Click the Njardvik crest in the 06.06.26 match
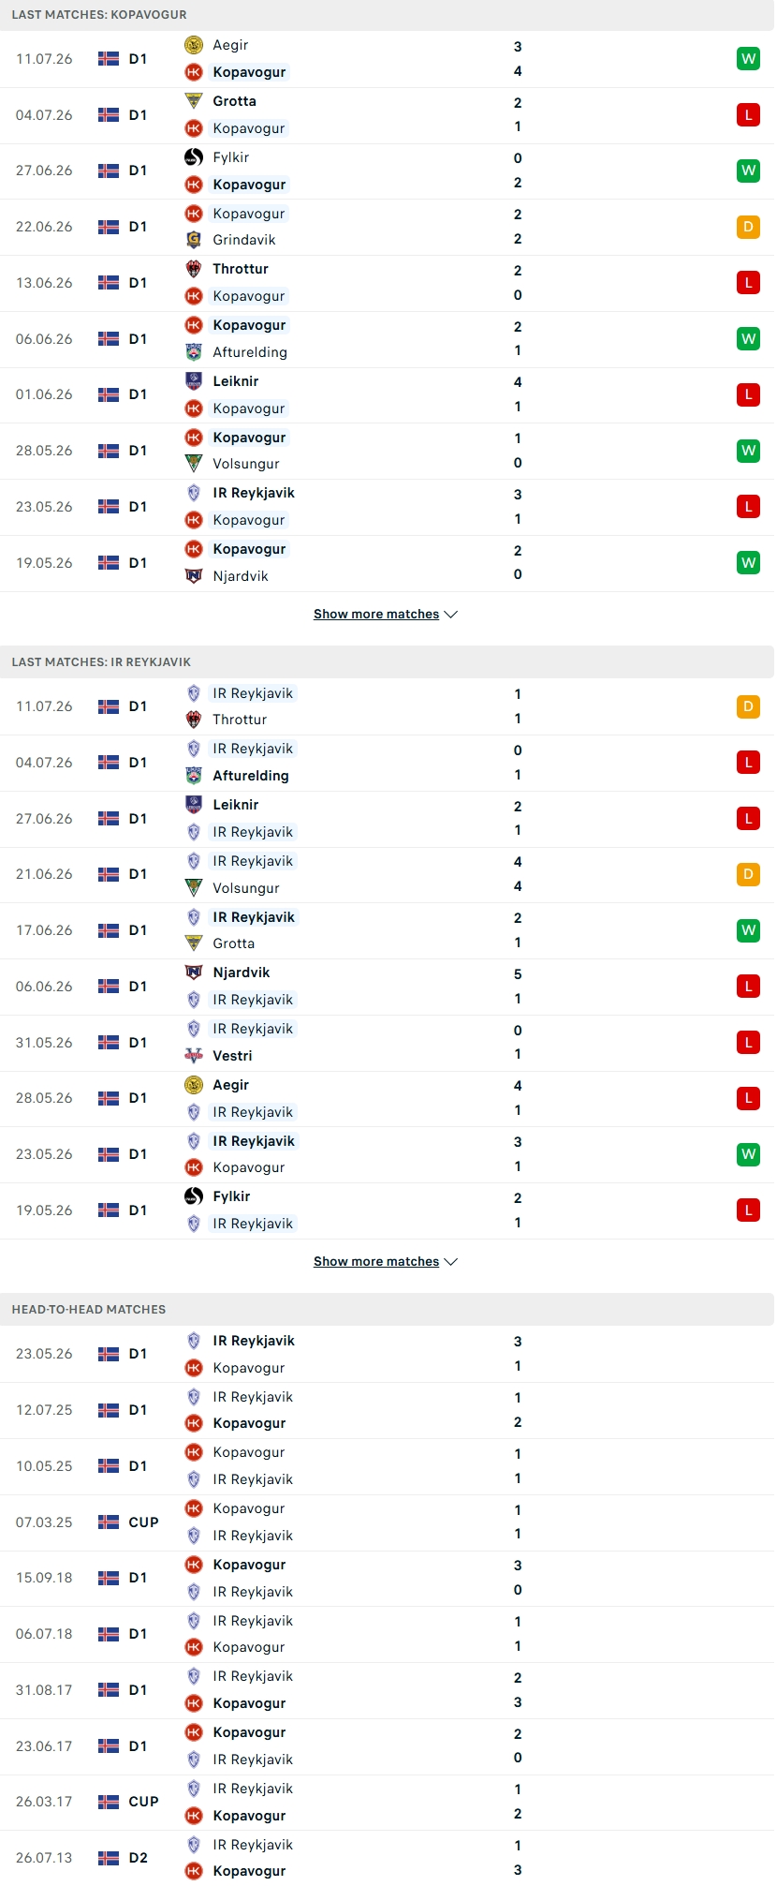The width and height of the screenshot is (777, 1886). pos(194,973)
